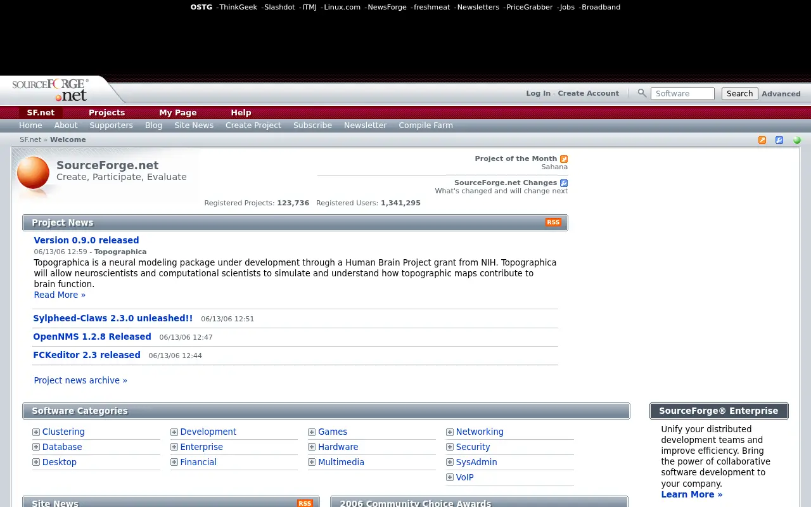Click the blue icon in the breadcrumb bar
Screen dimensions: 811x507
779,140
